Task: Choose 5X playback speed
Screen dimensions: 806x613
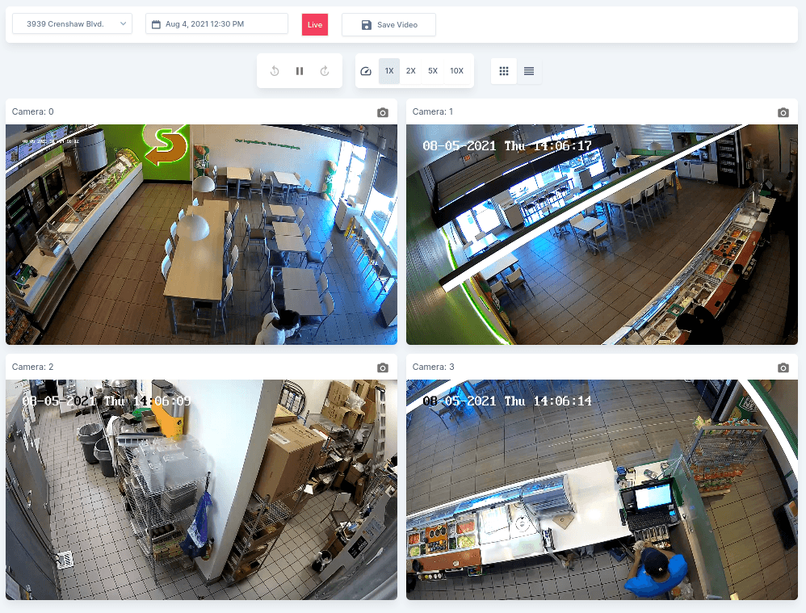Action: (433, 71)
